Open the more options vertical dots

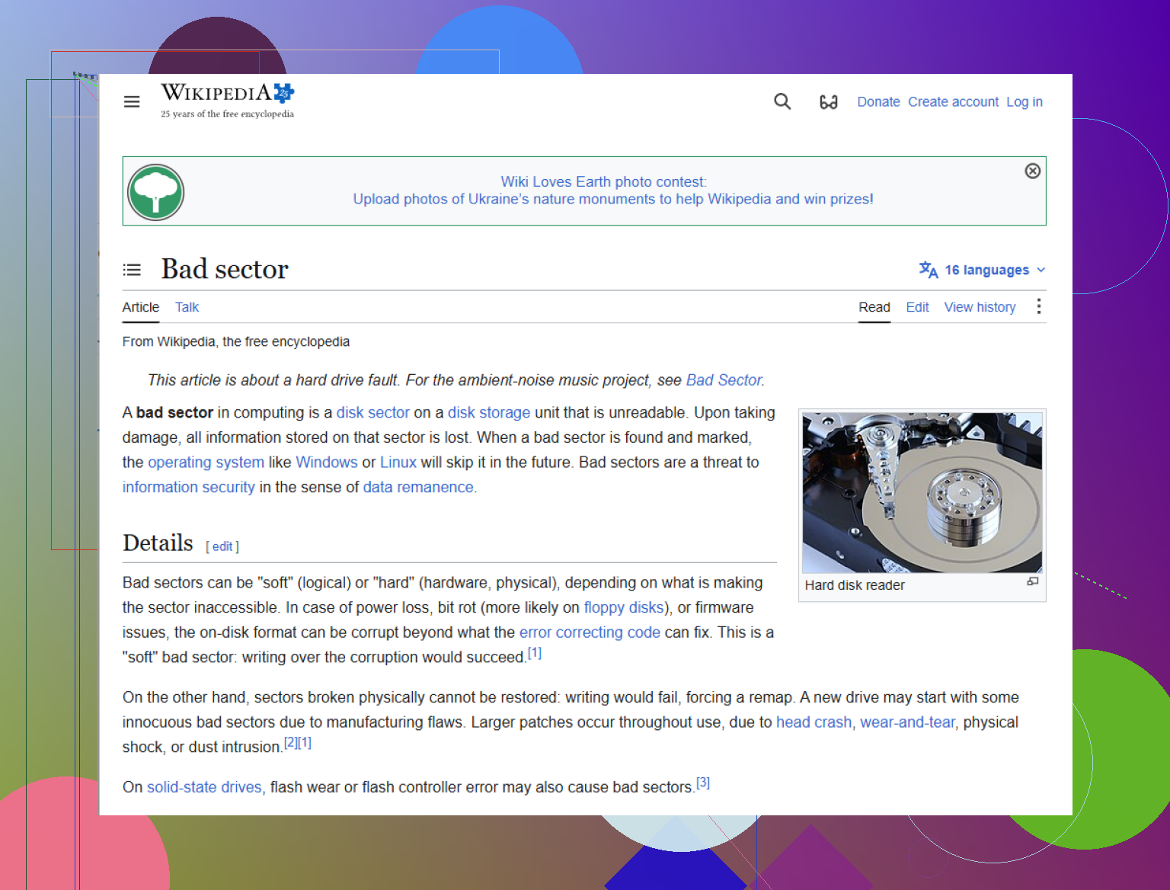[x=1039, y=306]
